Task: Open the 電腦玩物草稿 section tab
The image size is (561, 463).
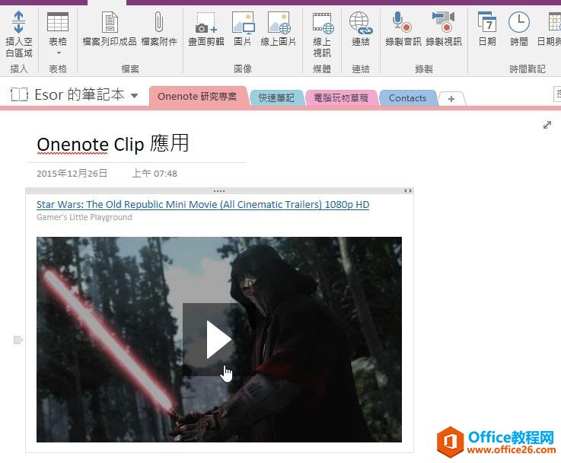Action: [x=340, y=97]
